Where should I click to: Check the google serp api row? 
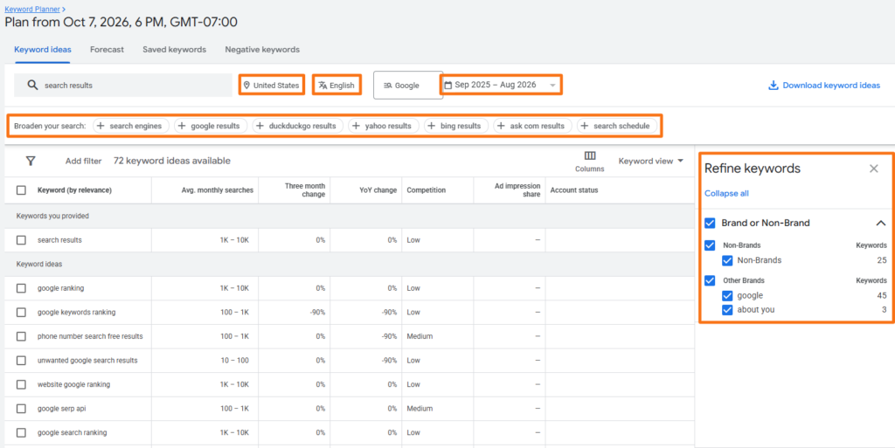tap(21, 409)
